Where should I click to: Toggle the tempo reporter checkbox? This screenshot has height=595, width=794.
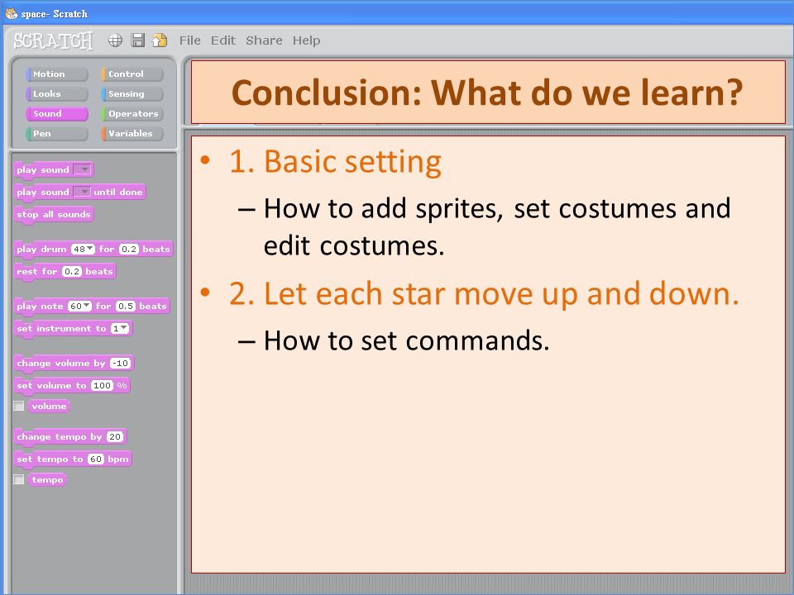point(19,479)
